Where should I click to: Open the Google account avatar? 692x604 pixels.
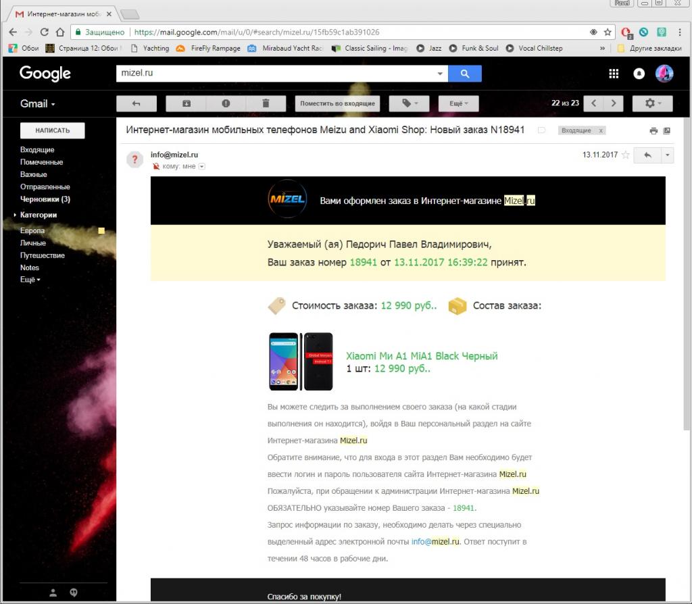pos(664,73)
